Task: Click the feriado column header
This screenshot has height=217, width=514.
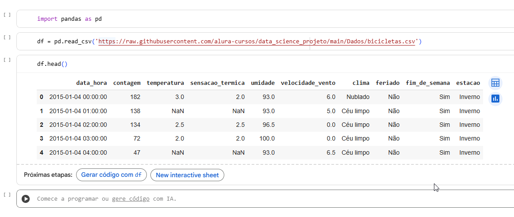Action: point(388,83)
